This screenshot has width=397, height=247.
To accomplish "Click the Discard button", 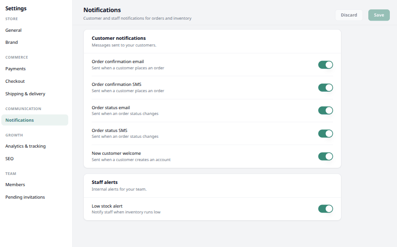I will click(x=349, y=15).
